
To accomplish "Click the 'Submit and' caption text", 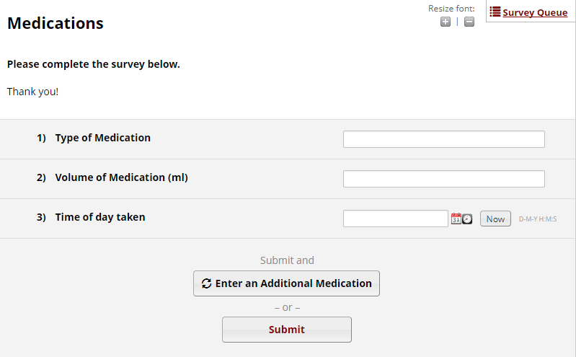I will pos(287,260).
